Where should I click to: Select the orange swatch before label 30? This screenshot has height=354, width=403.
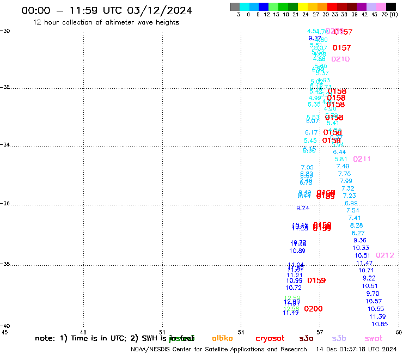coord(322,7)
